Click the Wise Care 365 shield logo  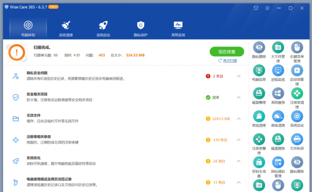pyautogui.click(x=7, y=7)
